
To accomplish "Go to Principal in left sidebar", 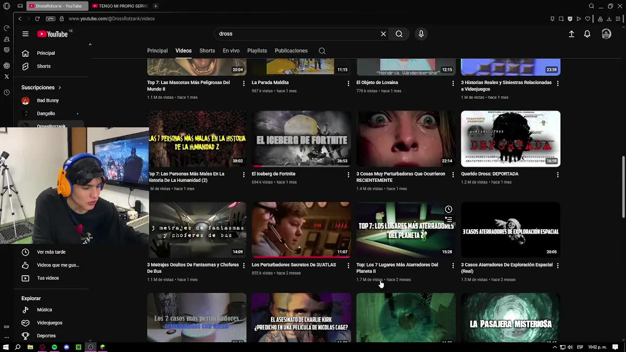I will tap(51, 53).
